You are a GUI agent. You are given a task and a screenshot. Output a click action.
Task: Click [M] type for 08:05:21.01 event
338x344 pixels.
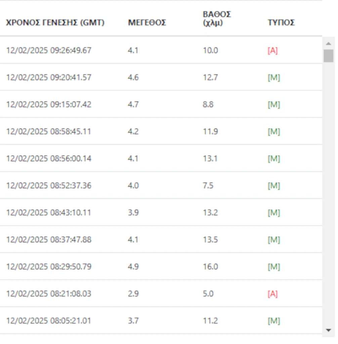tap(273, 321)
